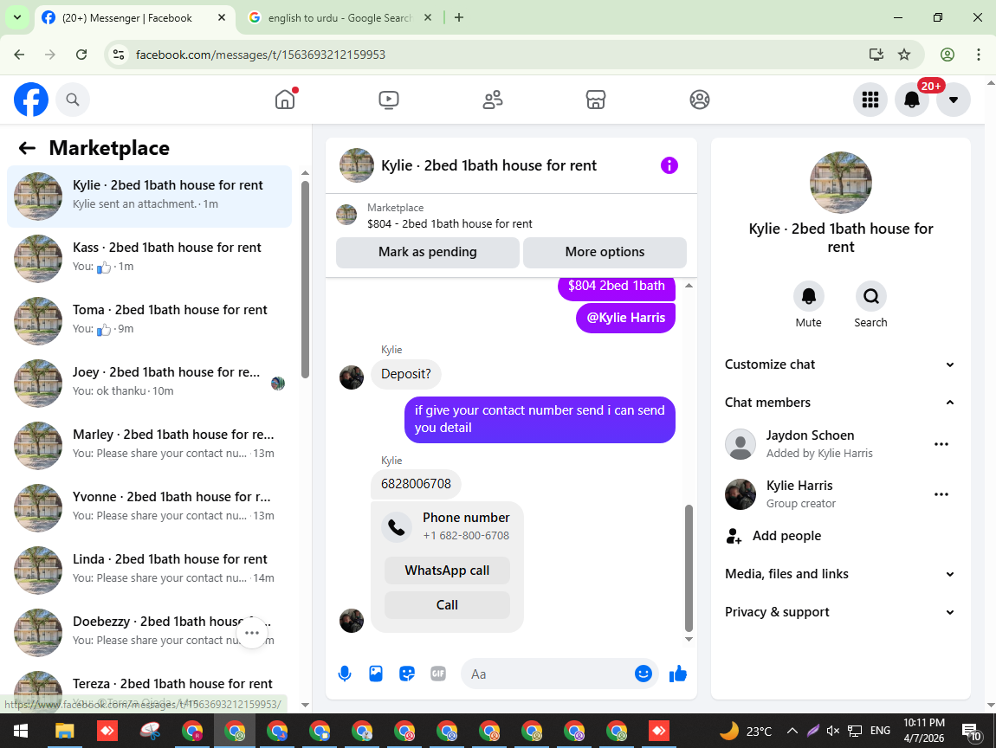Viewport: 996px width, 748px height.
Task: Record a voice clip microphone
Action: [x=345, y=674]
